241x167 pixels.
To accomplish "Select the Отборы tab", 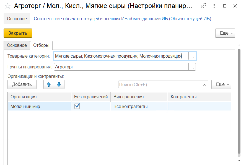I will [x=41, y=45].
